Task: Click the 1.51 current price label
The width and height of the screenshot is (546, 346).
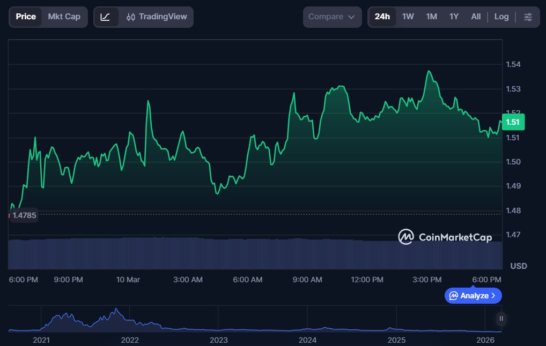Action: tap(513, 122)
